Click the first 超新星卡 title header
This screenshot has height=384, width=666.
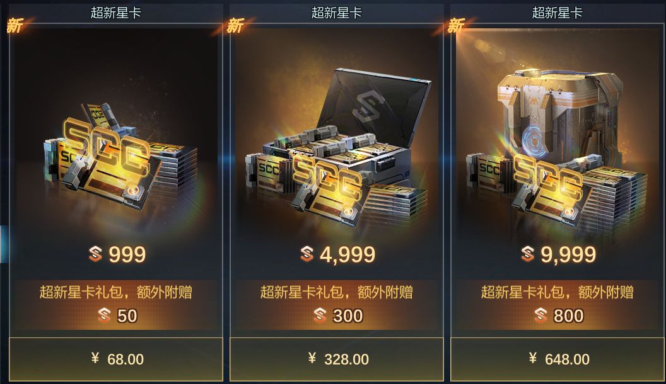tap(115, 13)
